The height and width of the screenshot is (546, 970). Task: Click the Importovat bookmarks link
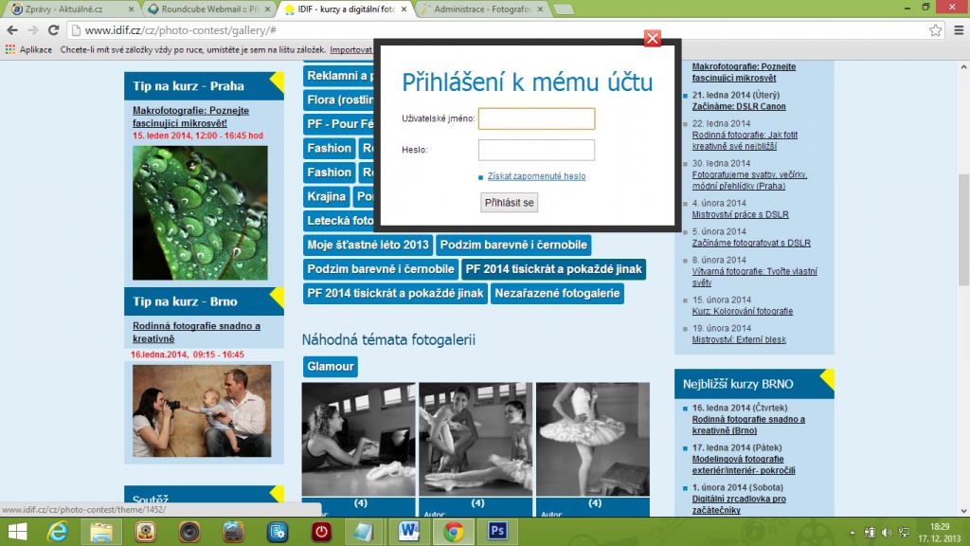[351, 49]
